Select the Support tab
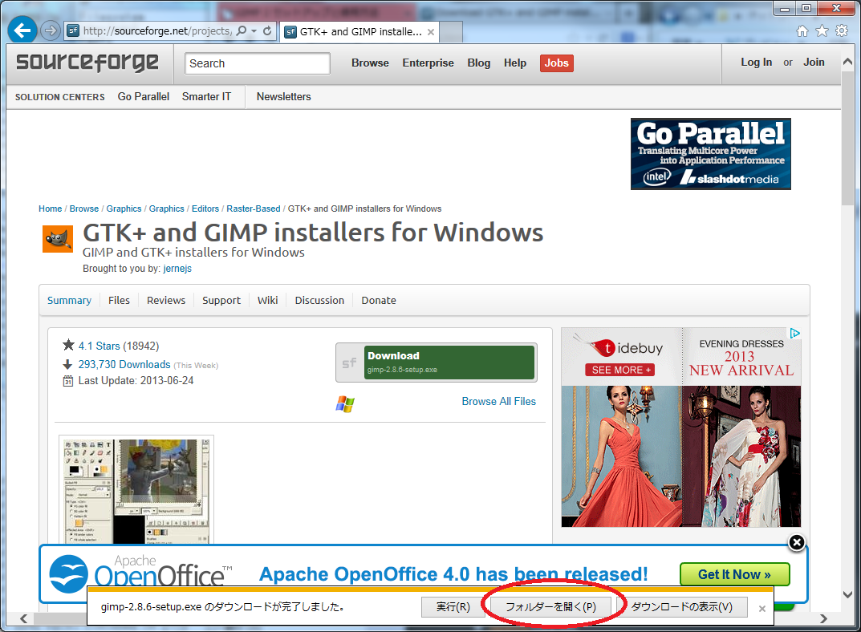Image resolution: width=861 pixels, height=632 pixels. click(221, 301)
